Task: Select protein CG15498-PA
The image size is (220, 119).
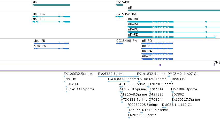Action: (120, 43)
